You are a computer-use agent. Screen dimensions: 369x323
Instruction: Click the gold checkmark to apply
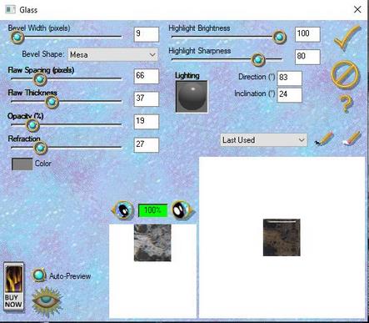(x=347, y=38)
